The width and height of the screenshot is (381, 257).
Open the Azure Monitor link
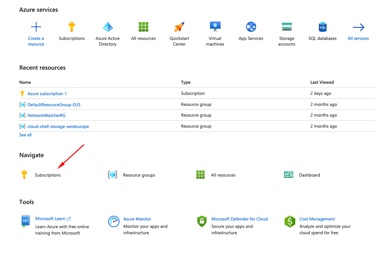point(137,219)
